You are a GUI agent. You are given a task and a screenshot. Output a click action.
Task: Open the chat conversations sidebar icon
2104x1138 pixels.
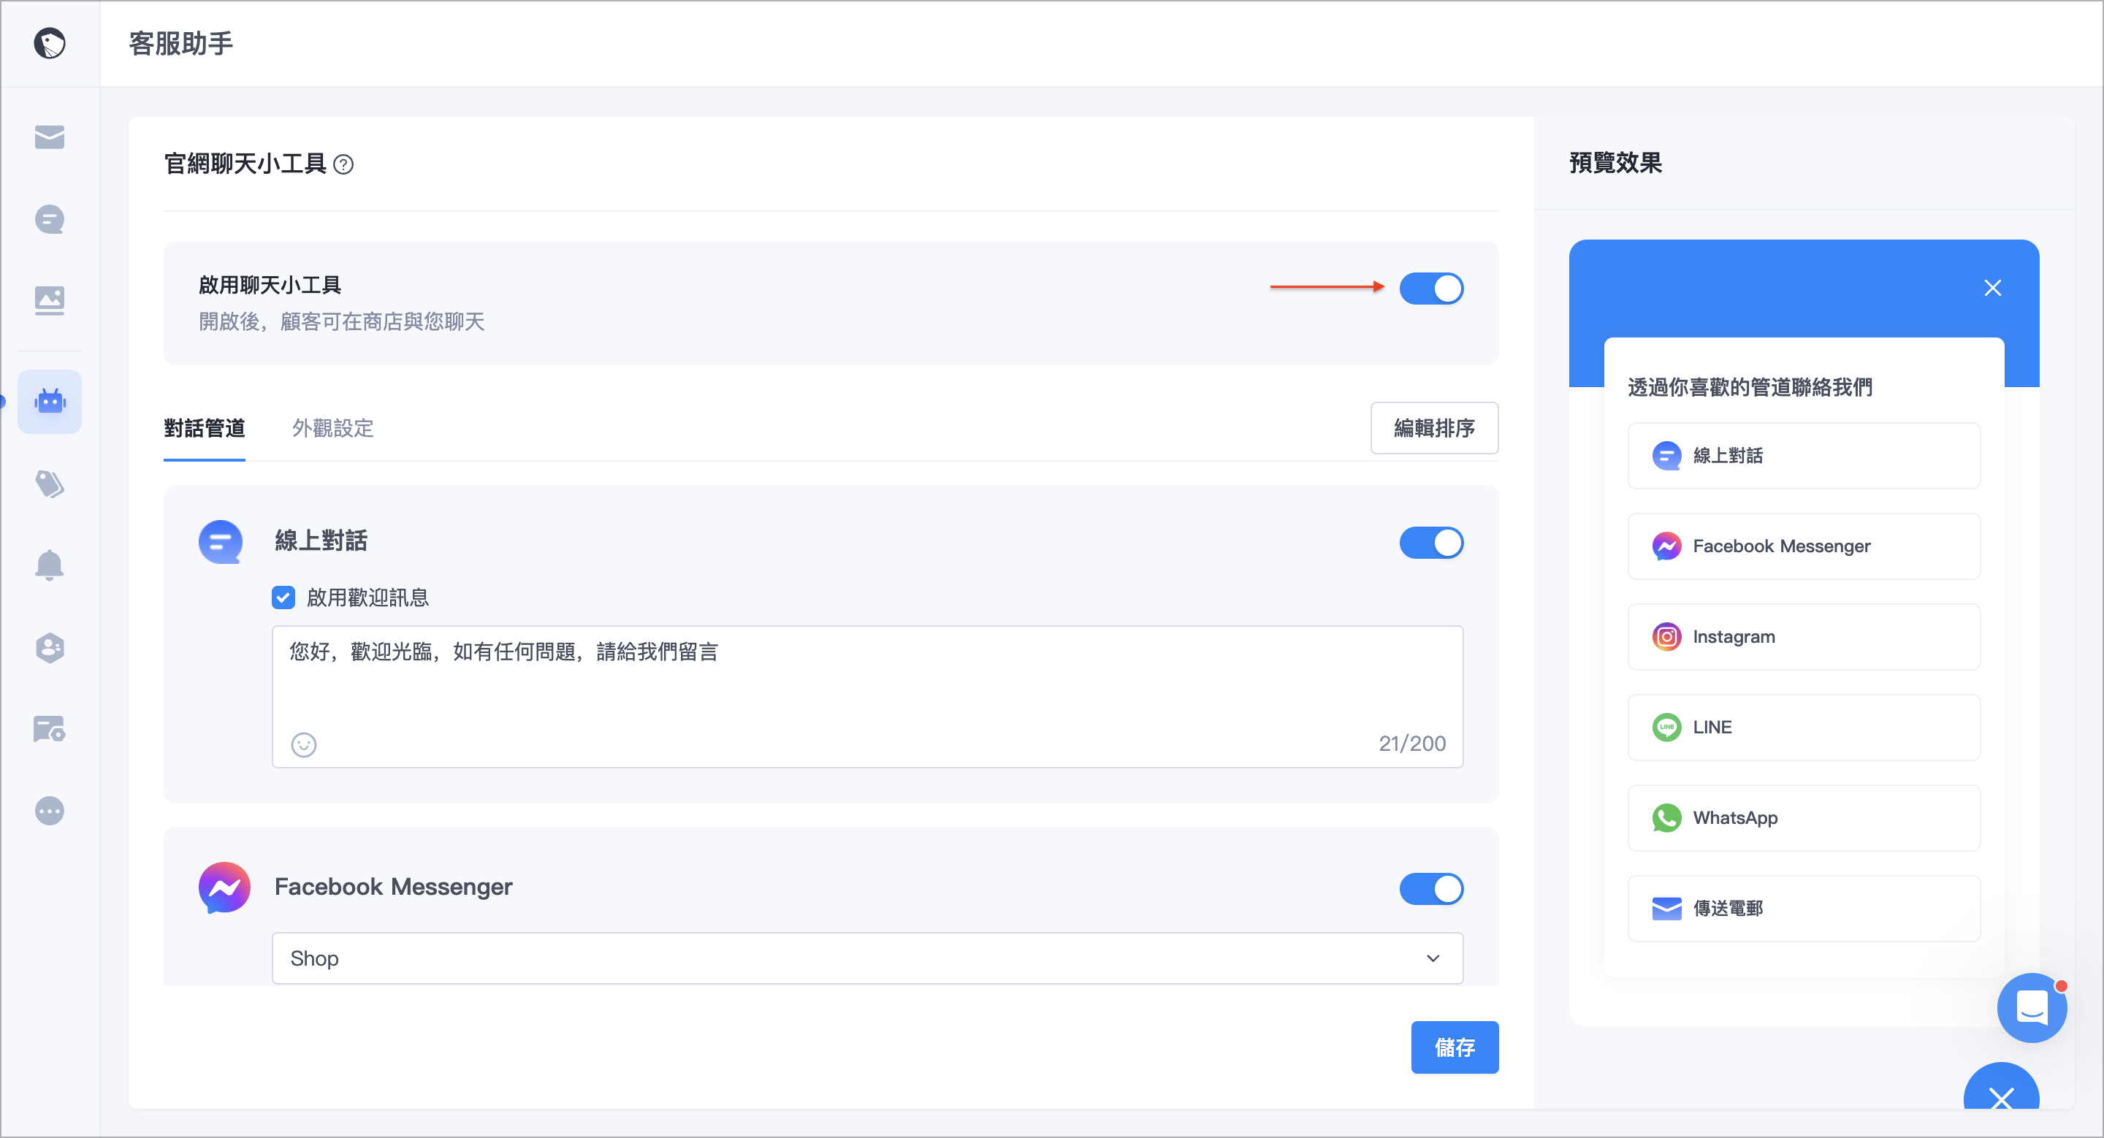(x=50, y=219)
